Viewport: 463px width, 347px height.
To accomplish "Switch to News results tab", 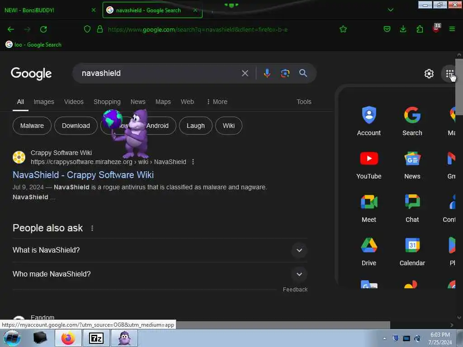I will 138,102.
